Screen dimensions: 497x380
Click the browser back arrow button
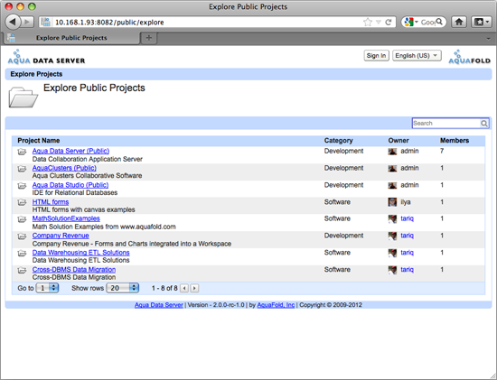pyautogui.click(x=13, y=22)
